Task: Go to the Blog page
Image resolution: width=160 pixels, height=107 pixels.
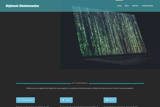Action: click(127, 6)
